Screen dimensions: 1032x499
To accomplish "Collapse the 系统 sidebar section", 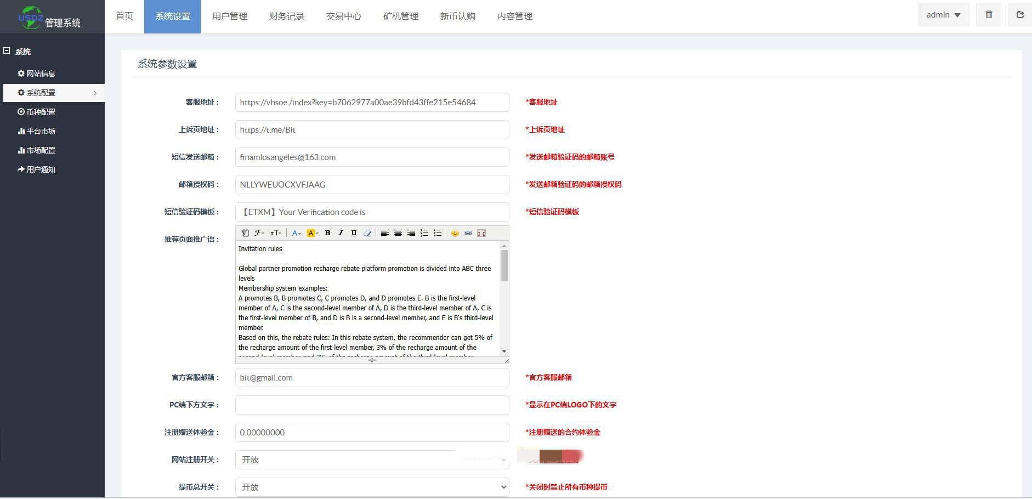I will 7,51.
